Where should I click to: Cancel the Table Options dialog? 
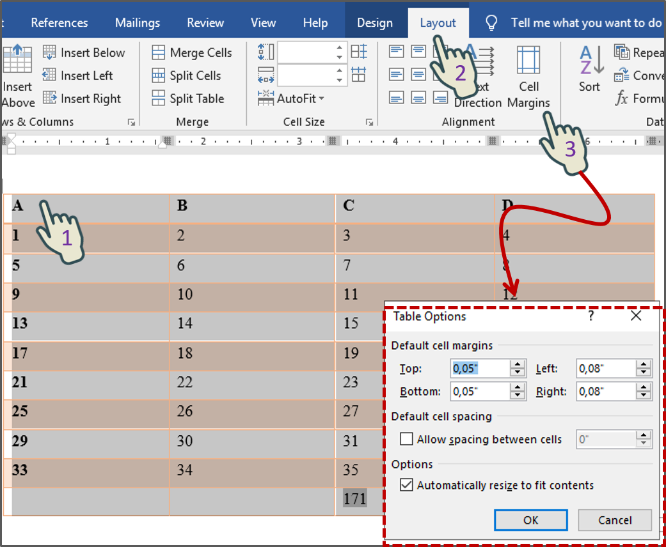pos(614,520)
